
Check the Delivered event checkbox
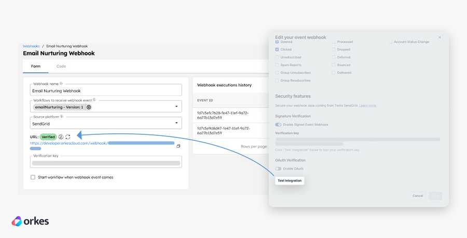coord(334,73)
